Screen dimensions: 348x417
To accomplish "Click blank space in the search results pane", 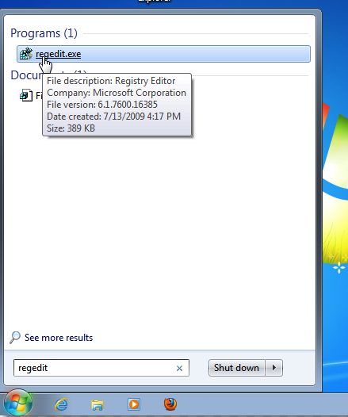I will (x=159, y=226).
